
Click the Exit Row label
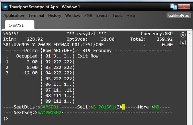(88, 56)
